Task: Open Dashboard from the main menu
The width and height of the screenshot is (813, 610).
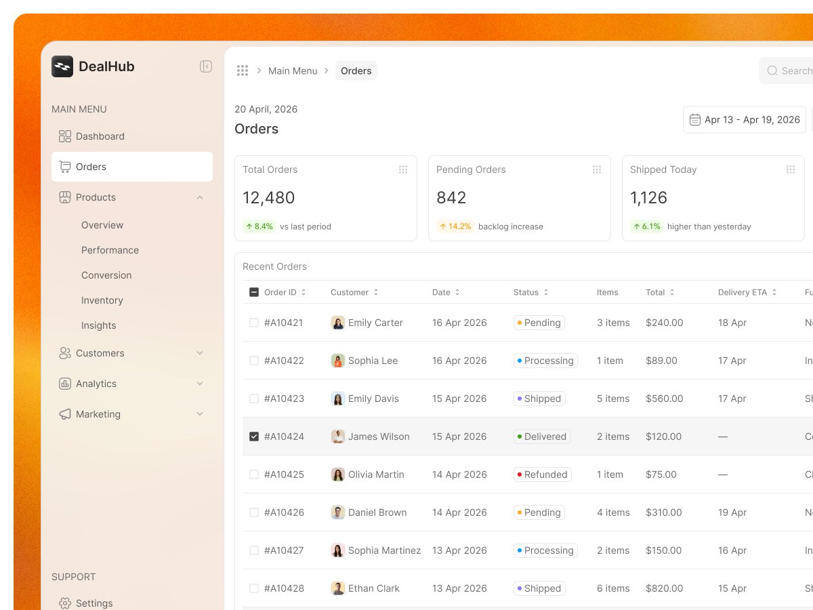Action: [132, 136]
